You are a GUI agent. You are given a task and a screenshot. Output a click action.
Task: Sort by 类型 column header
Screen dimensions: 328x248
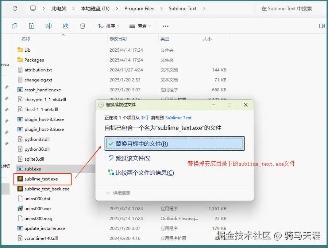coord(165,39)
